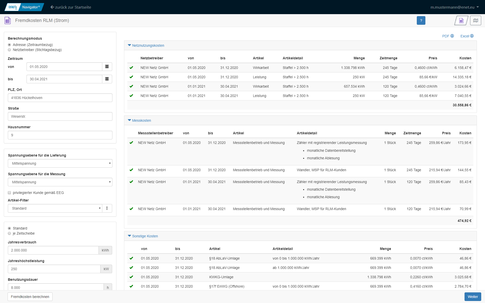Open Spannungsebene für die Lieferung dropdown

coord(60,163)
